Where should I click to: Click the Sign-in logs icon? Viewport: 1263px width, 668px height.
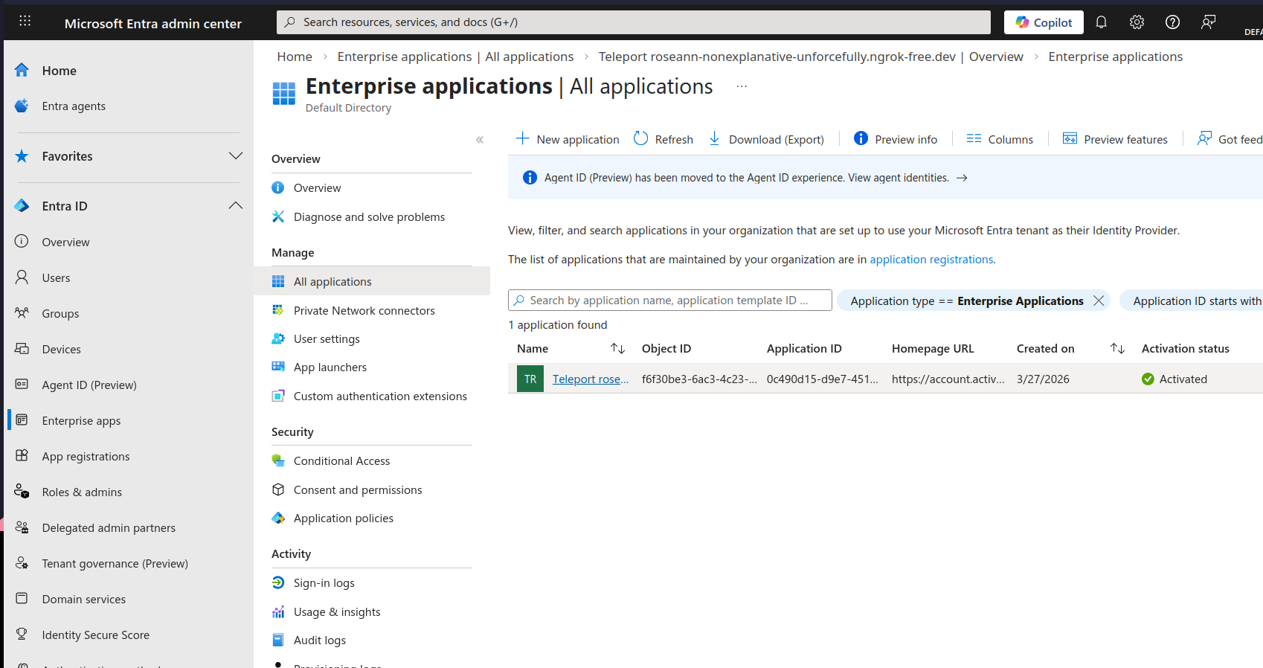[278, 582]
